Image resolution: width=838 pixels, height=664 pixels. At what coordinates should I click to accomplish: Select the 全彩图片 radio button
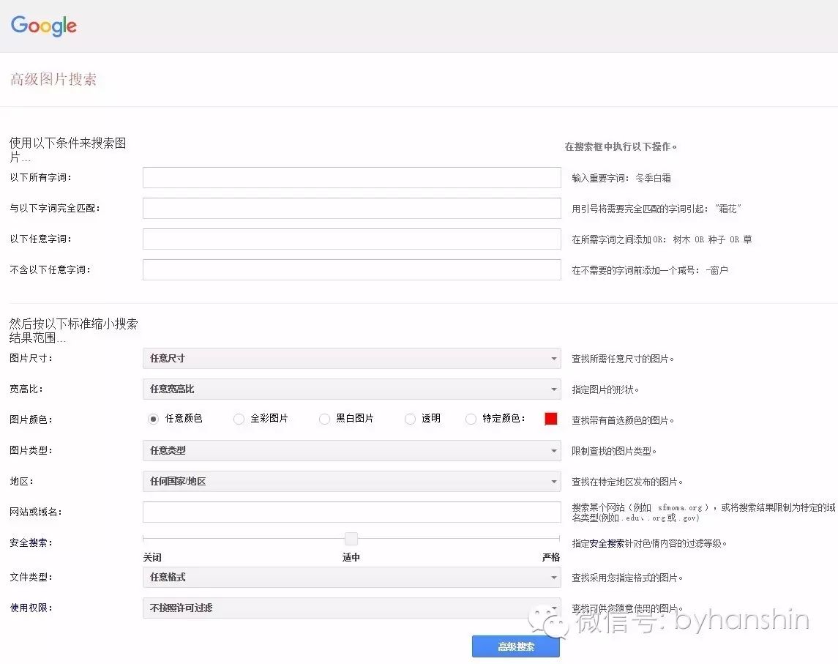(x=239, y=419)
